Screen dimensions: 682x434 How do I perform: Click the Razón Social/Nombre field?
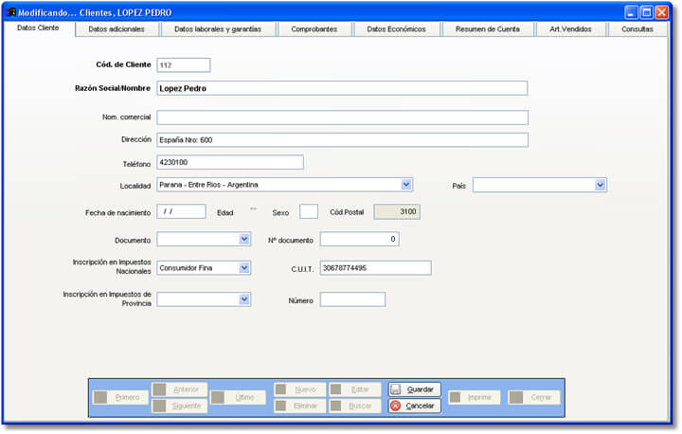pyautogui.click(x=342, y=88)
